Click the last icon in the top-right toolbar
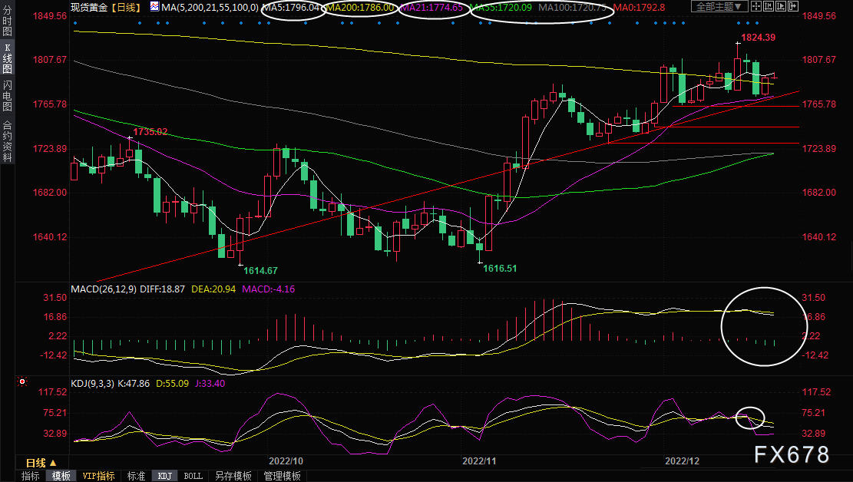 tap(789, 7)
